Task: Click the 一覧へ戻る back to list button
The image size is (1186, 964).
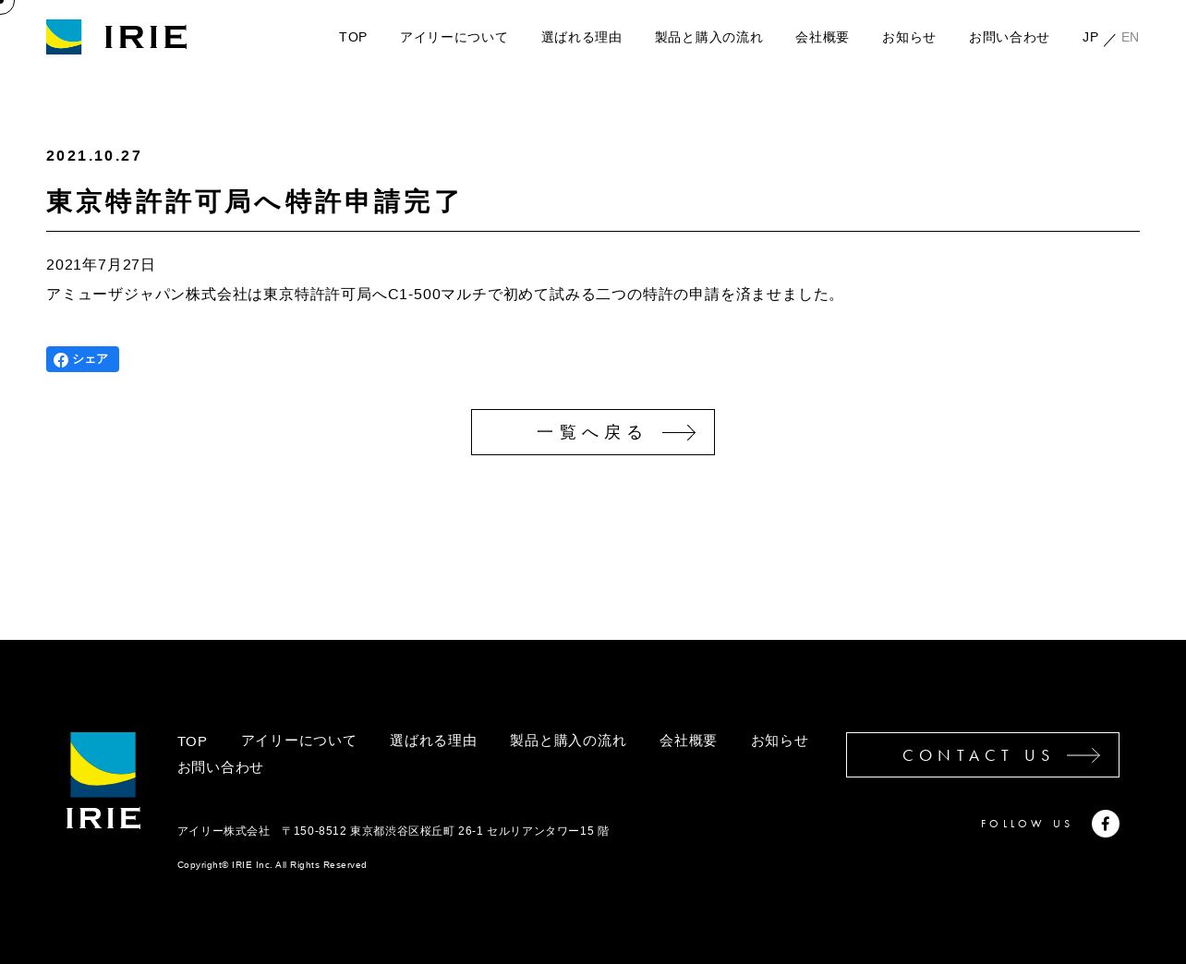Action: click(593, 432)
